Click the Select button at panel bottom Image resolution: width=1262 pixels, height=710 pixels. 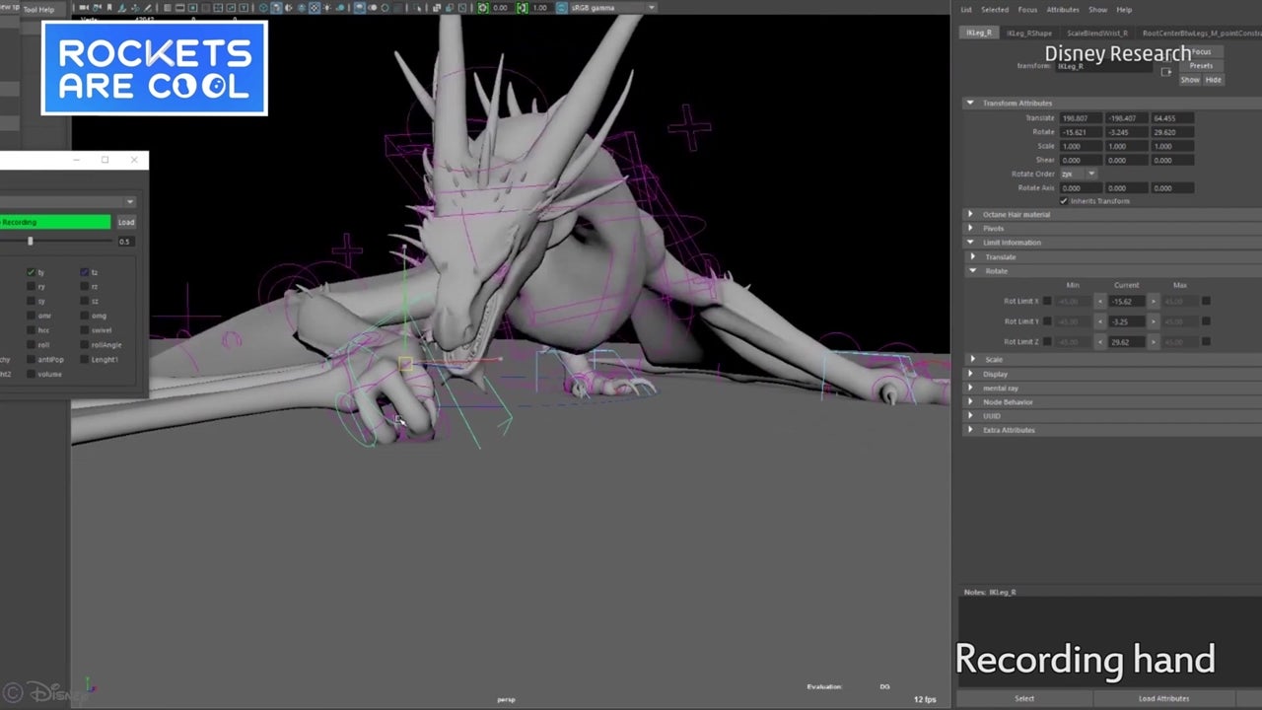coord(1024,698)
